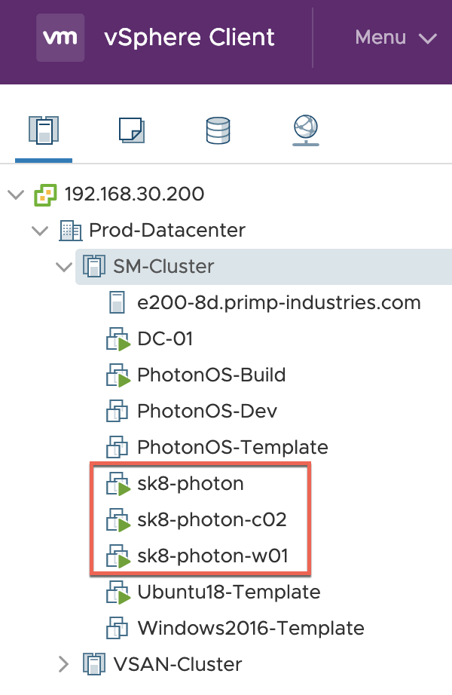Screen dimensions: 452x695
Task: Collapse the SM-Cluster tree node
Action: coord(64,266)
